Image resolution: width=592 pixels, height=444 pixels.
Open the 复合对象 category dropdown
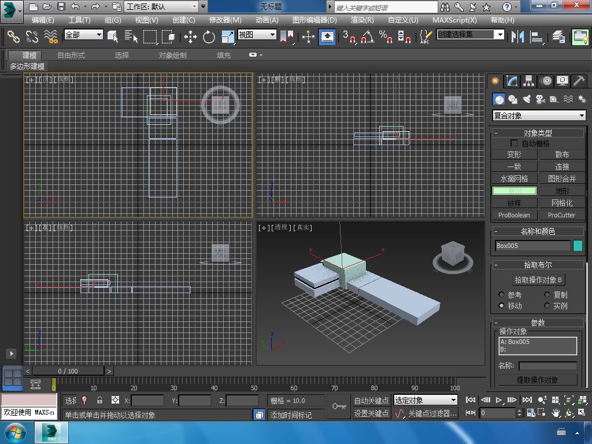[x=539, y=116]
